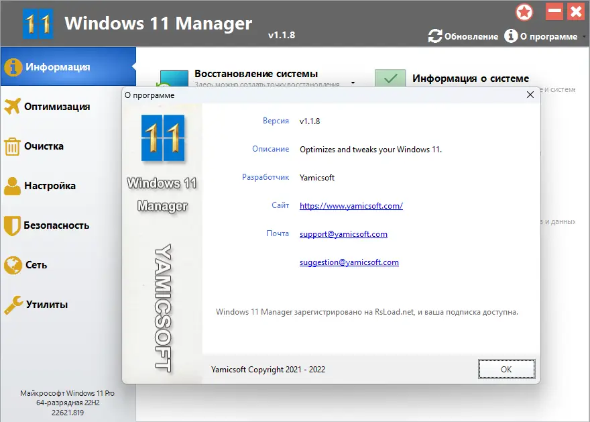This screenshot has width=590, height=422.
Task: Select the Безопасность sidebar tab
Action: [68, 225]
